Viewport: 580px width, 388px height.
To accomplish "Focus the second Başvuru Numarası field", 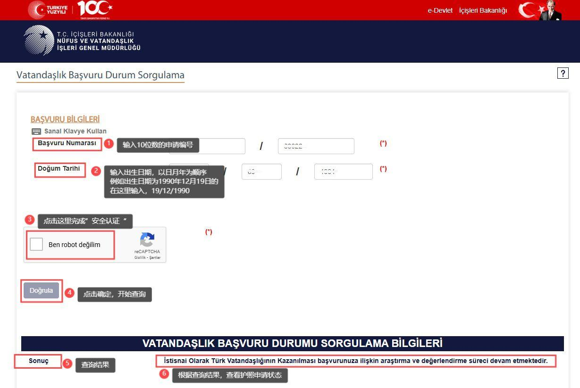I will click(x=316, y=146).
